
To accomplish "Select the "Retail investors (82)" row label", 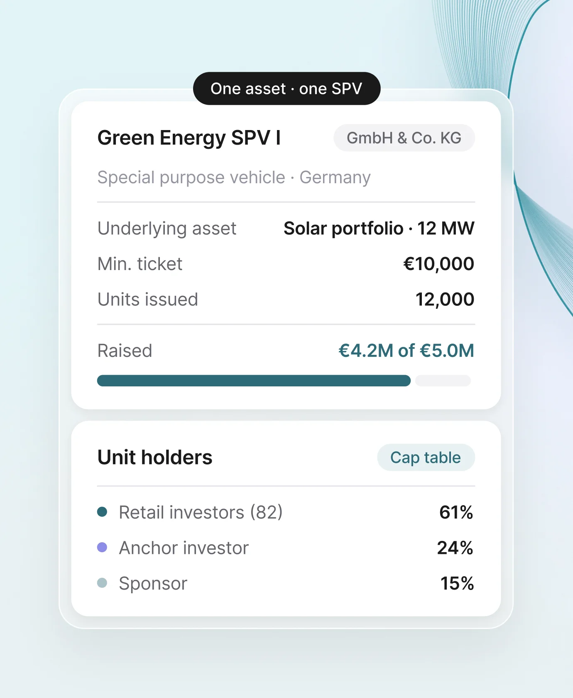I will click(x=201, y=512).
